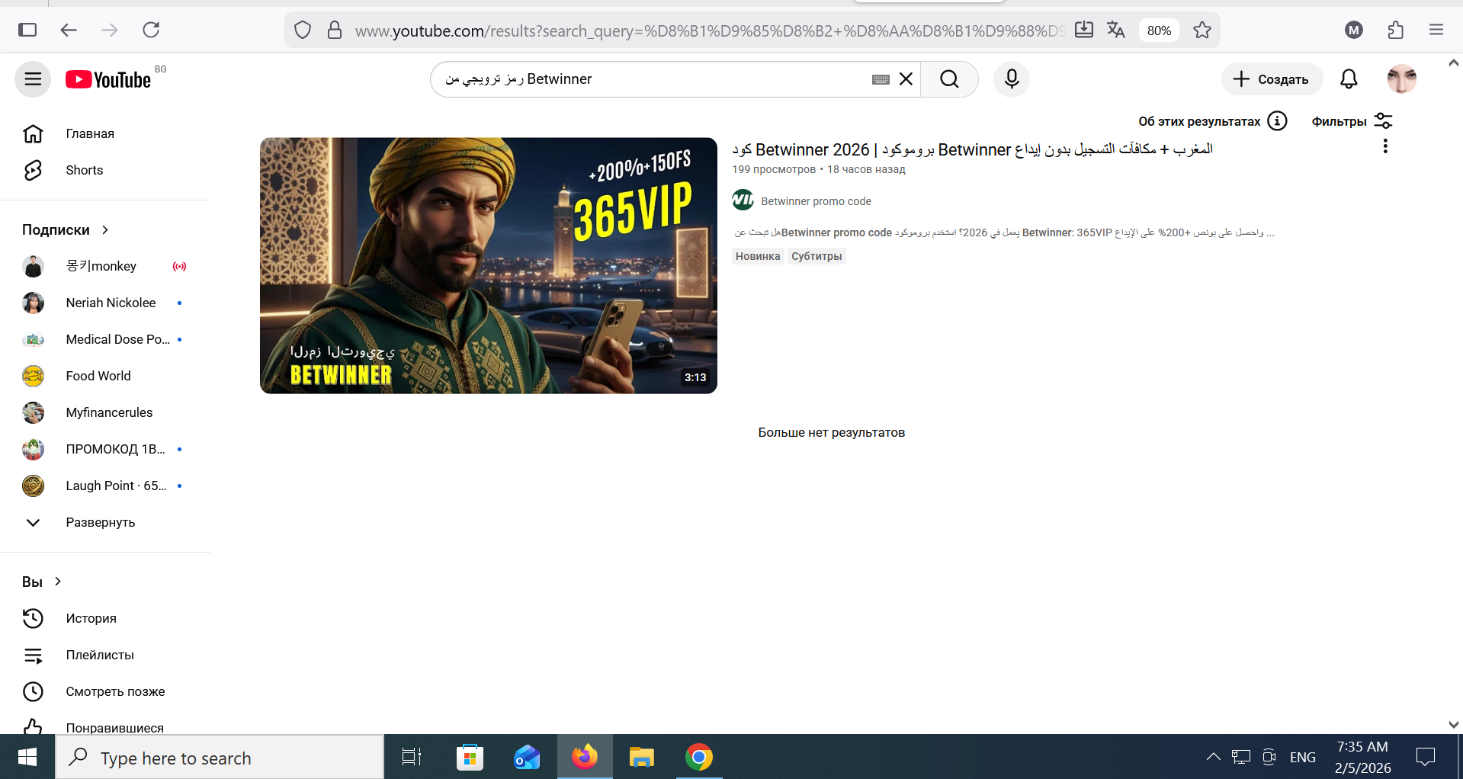Image resolution: width=1463 pixels, height=779 pixels.
Task: Open Outlook from the taskbar
Action: pos(527,757)
